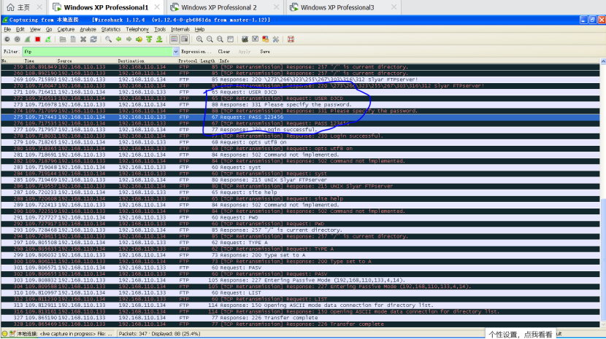Jump to first packet icon
Viewport: 606px width, 339px height.
[x=149, y=39]
